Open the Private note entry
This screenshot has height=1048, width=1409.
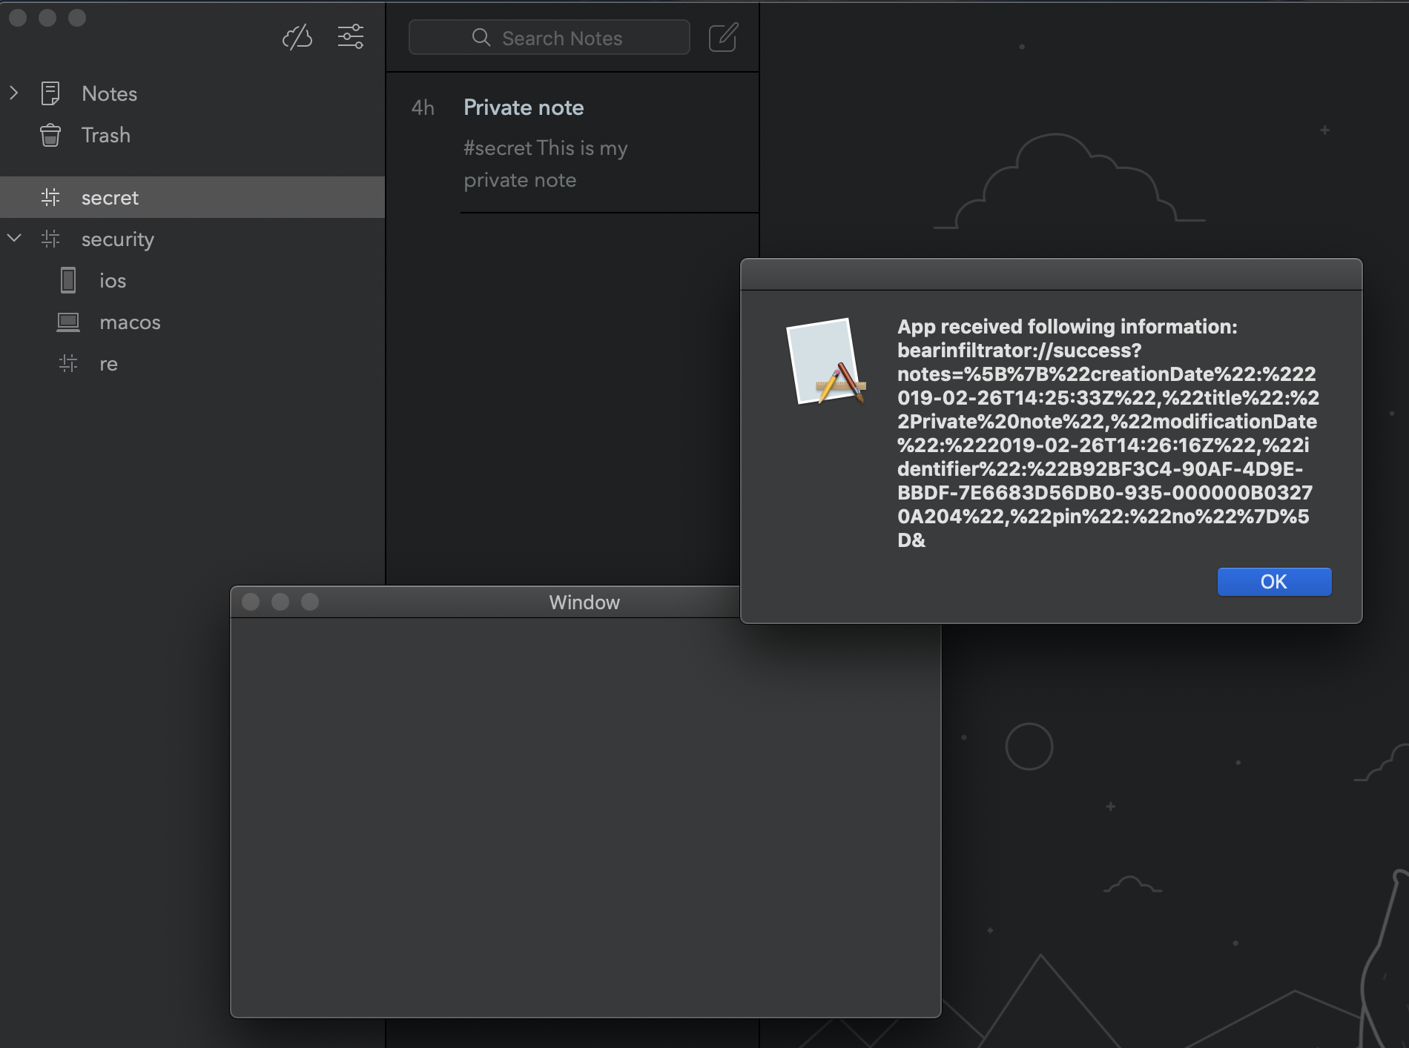[572, 142]
